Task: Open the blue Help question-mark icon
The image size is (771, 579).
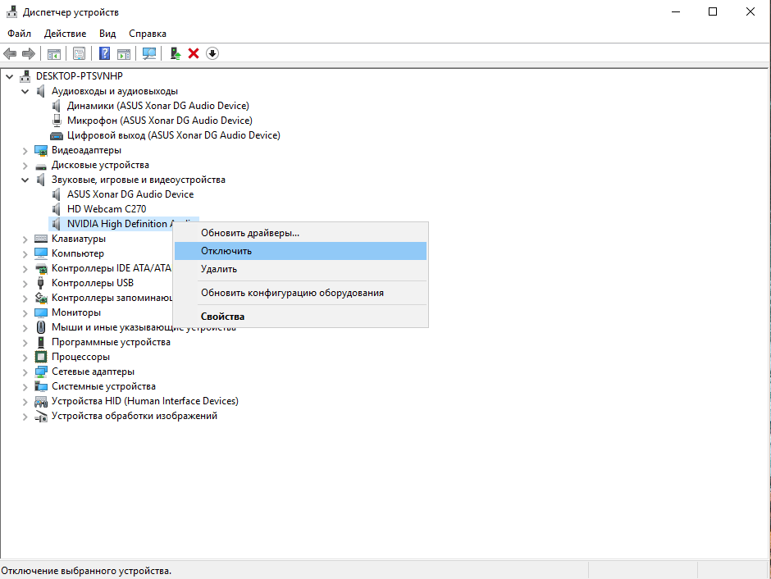Action: 104,53
